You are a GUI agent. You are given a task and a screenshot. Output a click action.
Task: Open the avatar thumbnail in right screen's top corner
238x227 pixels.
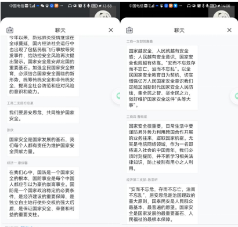(x=222, y=13)
